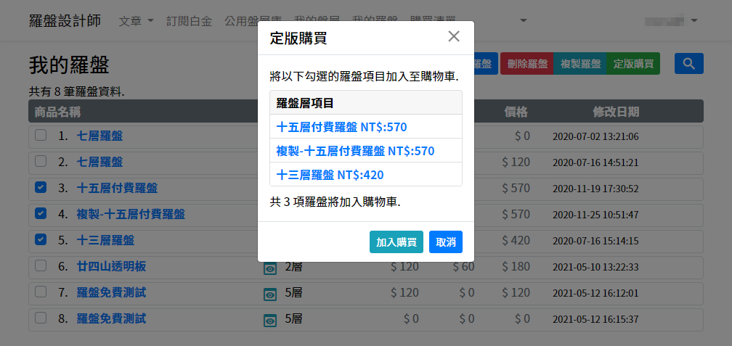Click the preview eye icon in row 7
The image size is (732, 346).
(270, 294)
